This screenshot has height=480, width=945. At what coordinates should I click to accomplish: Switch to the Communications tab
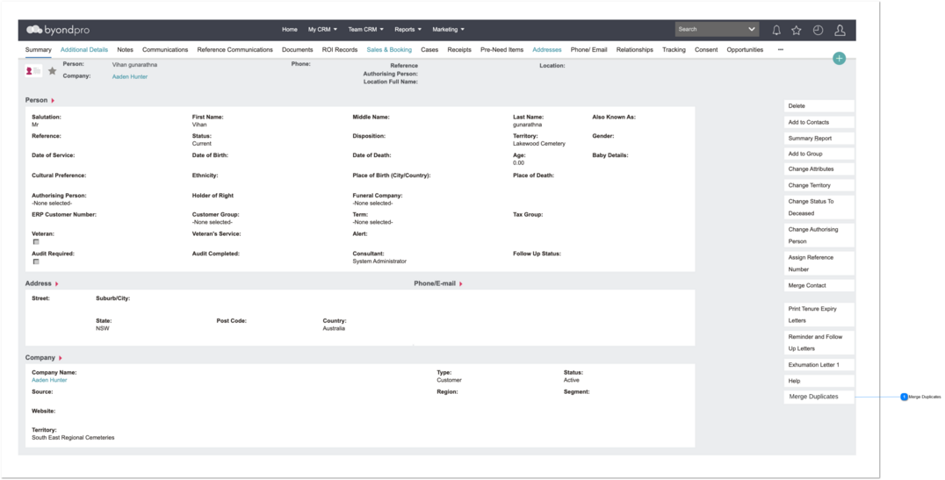[165, 50]
